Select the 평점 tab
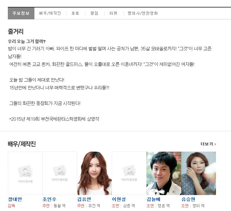Image resolution: width=231 pixels, height=211 pixels. (x=94, y=13)
